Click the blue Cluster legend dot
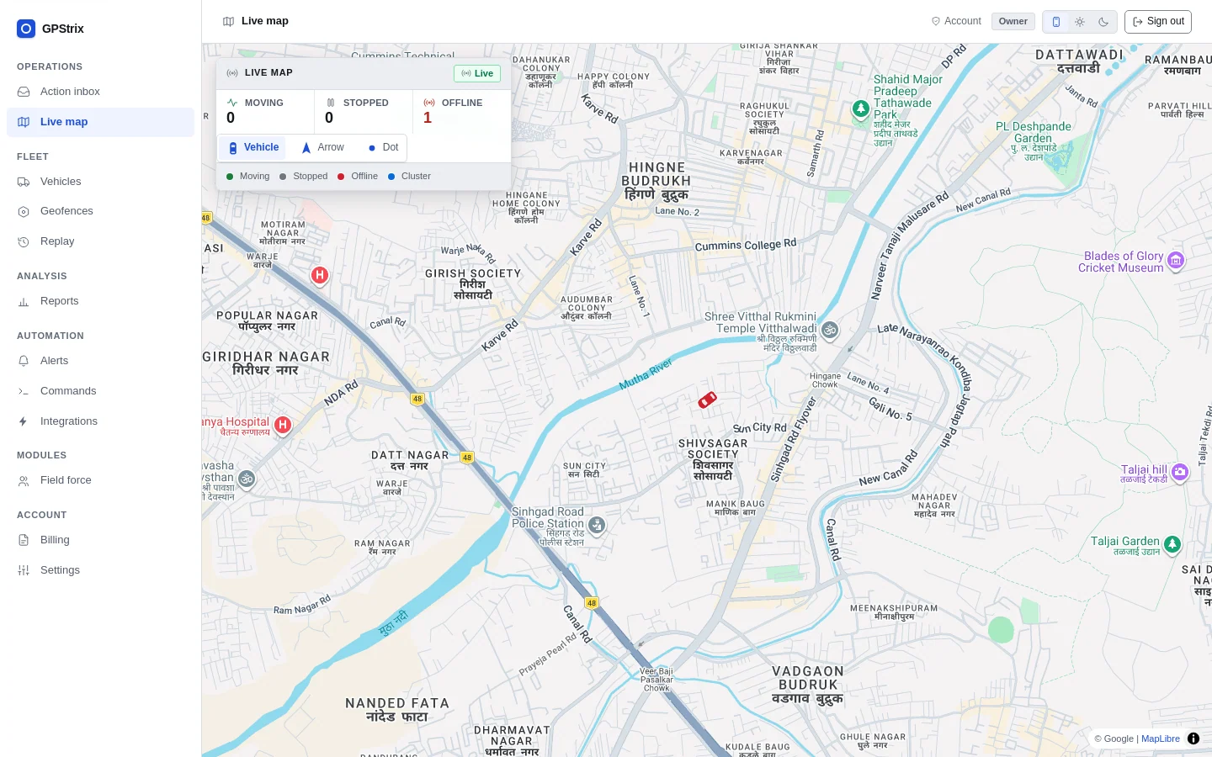Viewport: 1212px width, 757px height. [391, 177]
